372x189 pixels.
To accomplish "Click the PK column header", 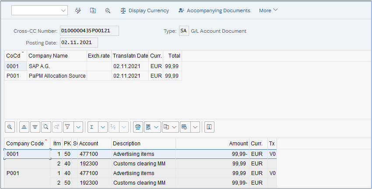I will (x=67, y=144).
